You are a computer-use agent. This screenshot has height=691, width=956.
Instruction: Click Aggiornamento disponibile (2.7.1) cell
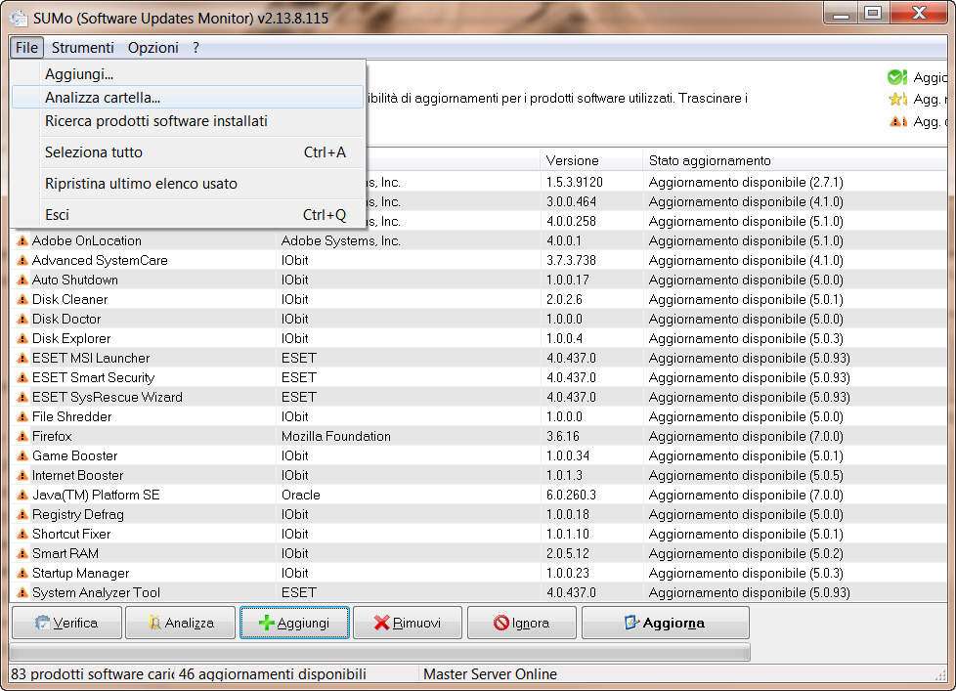(746, 182)
